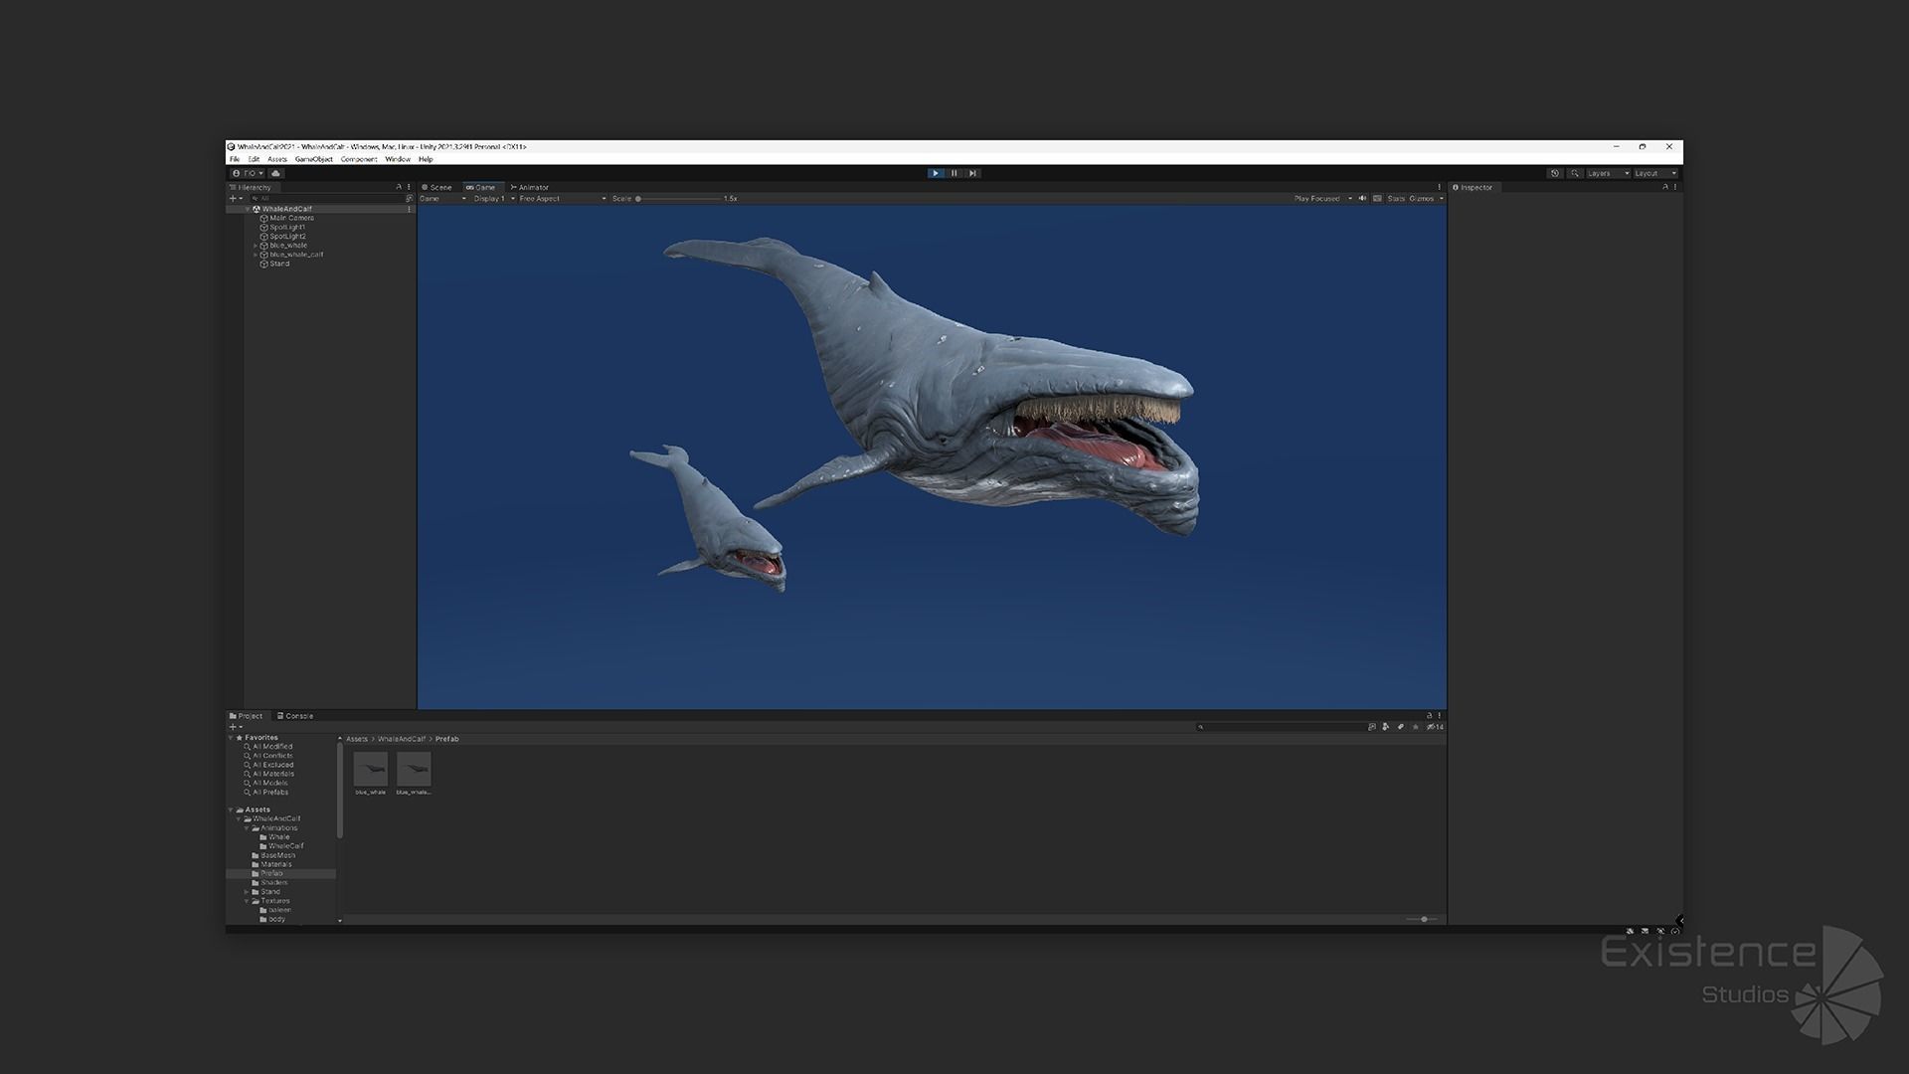1909x1074 pixels.
Task: Open the Hierarchy panel options menu
Action: pyautogui.click(x=409, y=187)
